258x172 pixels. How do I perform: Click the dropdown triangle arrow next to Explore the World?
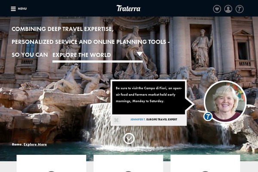pyautogui.click(x=139, y=54)
